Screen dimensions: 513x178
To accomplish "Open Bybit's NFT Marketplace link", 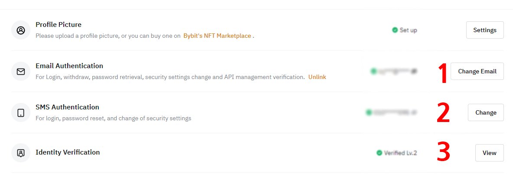I will pyautogui.click(x=217, y=36).
